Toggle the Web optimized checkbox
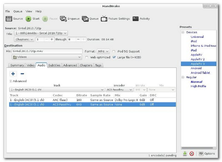222x162 pixels. click(x=87, y=57)
